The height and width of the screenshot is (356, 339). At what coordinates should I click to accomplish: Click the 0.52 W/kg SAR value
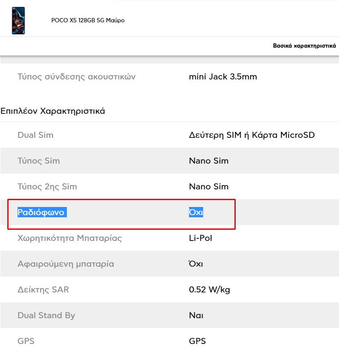click(210, 289)
